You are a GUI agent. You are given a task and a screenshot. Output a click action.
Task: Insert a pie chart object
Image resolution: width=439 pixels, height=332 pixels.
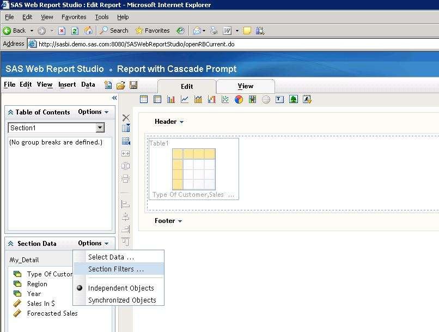pos(239,99)
